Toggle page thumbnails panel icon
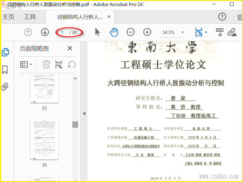The height and width of the screenshot is (182, 243). point(5,52)
